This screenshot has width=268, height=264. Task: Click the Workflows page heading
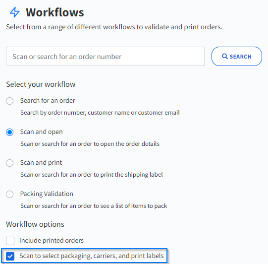(x=55, y=12)
